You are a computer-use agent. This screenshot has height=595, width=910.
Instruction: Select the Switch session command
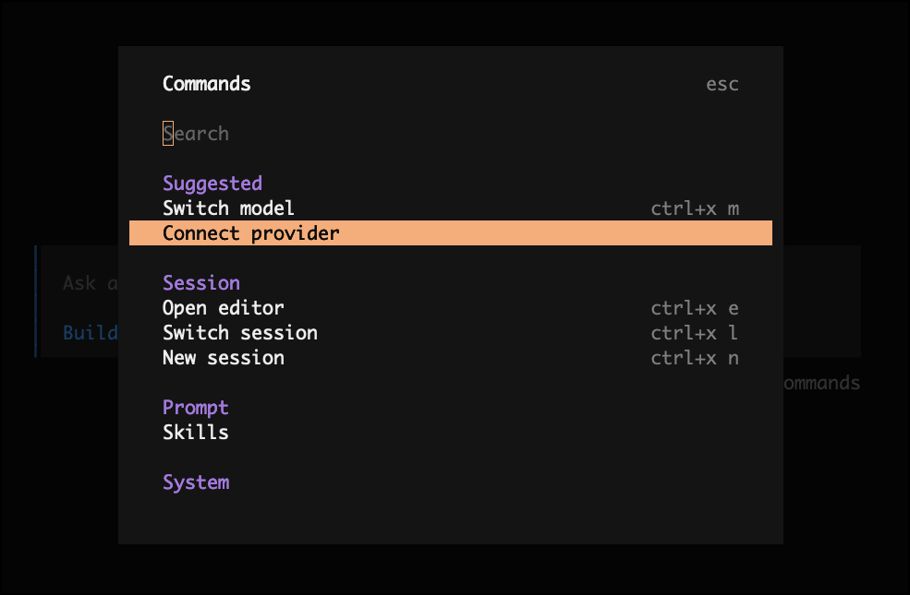pyautogui.click(x=240, y=333)
